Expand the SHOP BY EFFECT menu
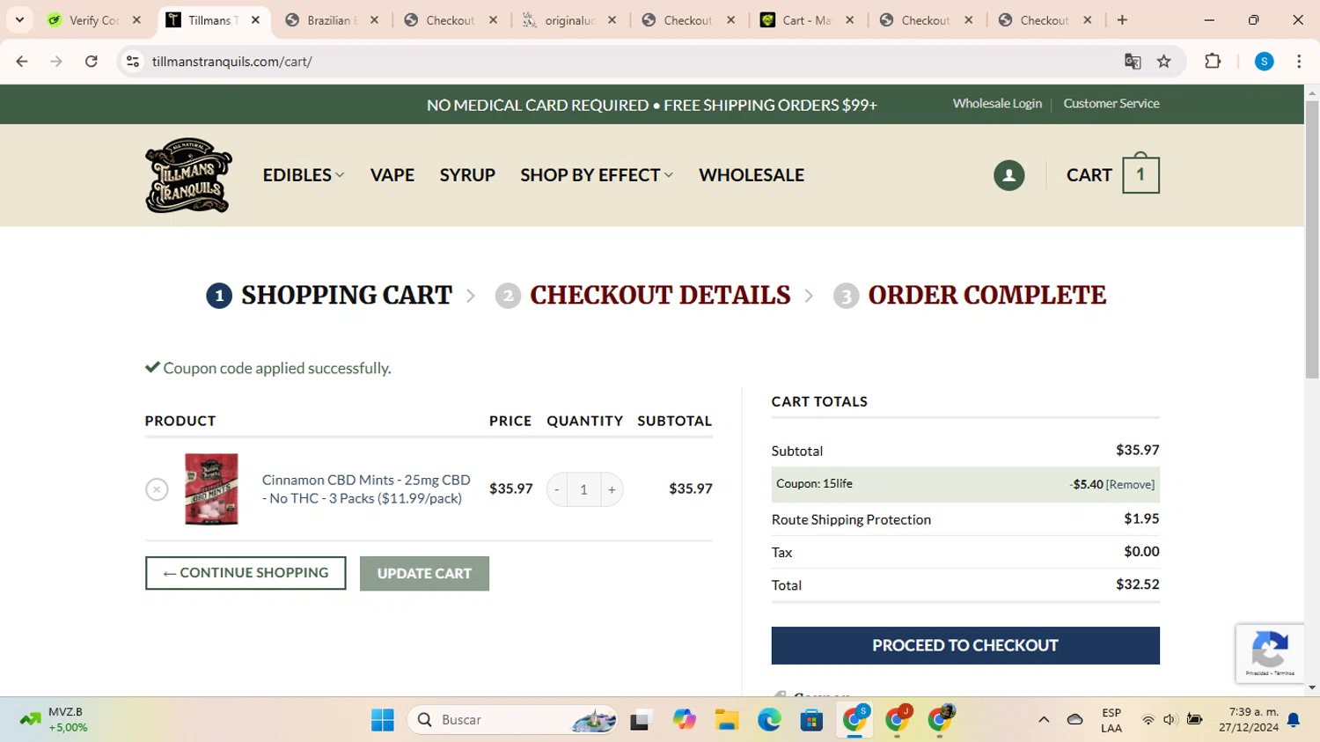Viewport: 1320px width, 742px height. coord(597,175)
